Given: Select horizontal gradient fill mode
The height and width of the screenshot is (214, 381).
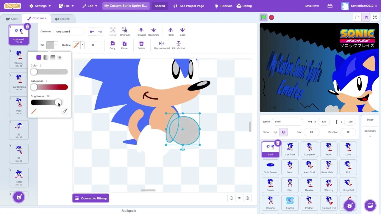Looking at the screenshot, I should (46, 57).
